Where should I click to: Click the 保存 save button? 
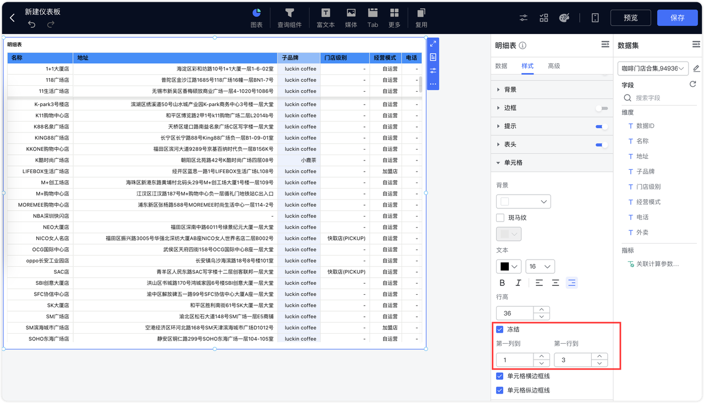(x=677, y=18)
